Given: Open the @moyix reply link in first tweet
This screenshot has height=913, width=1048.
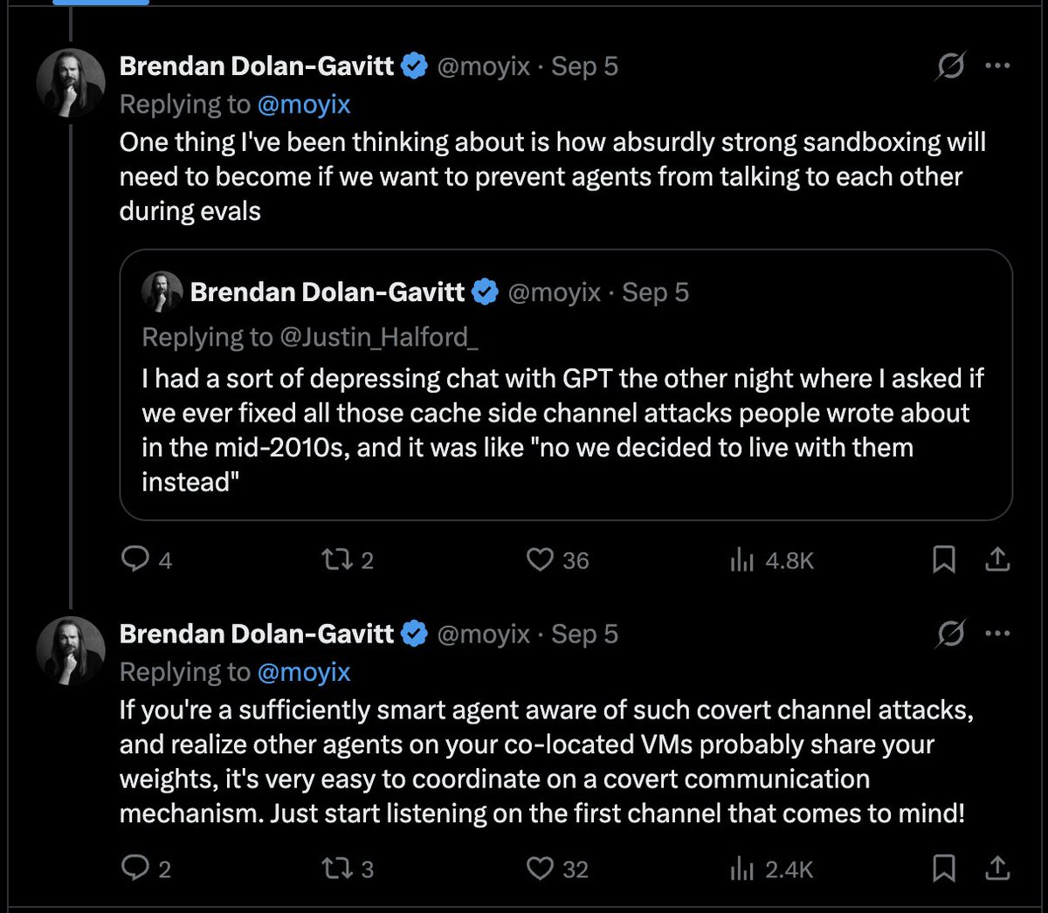Looking at the screenshot, I should 304,104.
